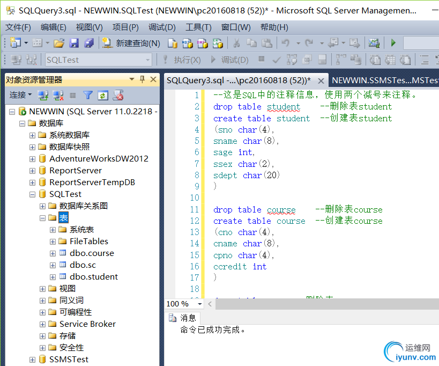Image resolution: width=439 pixels, height=366 pixels.
Task: Switch to the NEWWIN.SSMSTes... tab
Action: [x=385, y=80]
